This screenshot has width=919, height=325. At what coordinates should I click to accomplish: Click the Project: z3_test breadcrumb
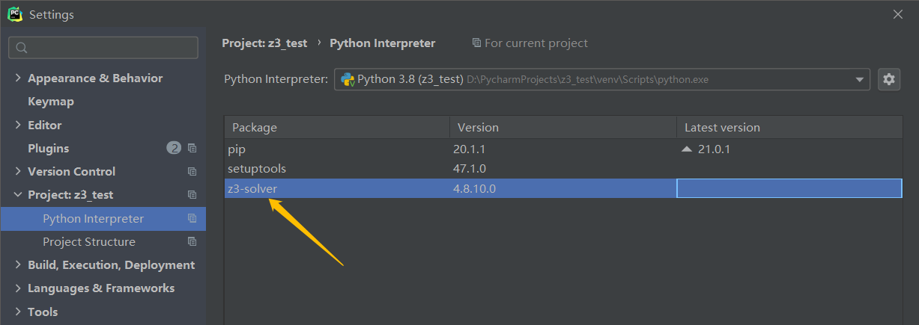click(x=264, y=43)
